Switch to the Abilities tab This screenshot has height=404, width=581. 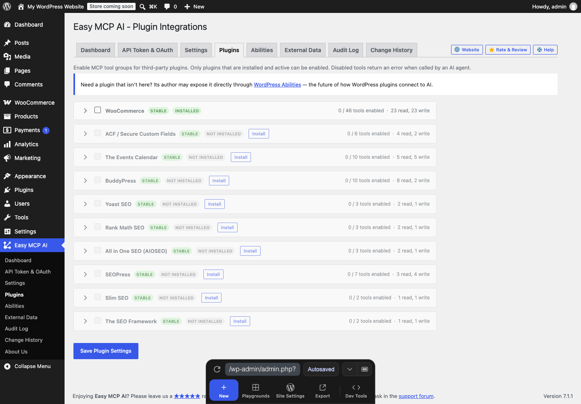pos(262,50)
